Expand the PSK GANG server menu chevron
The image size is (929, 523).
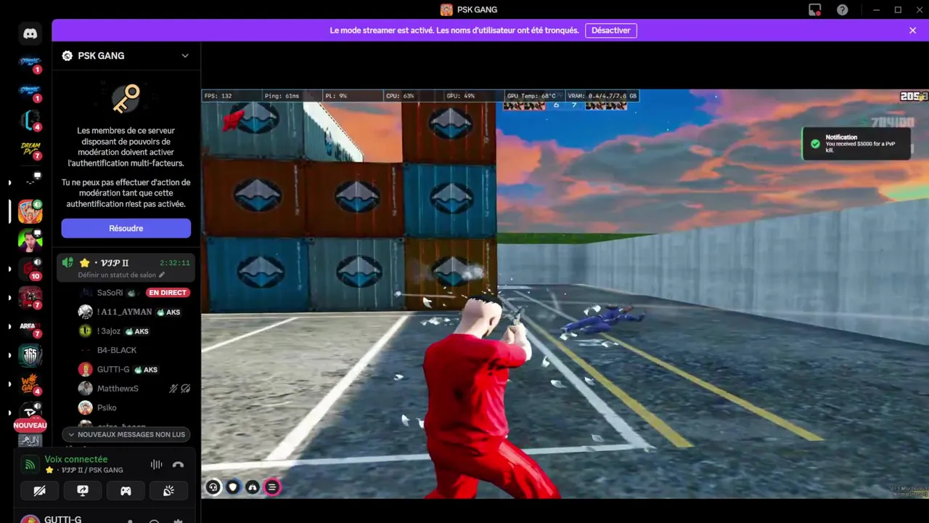[185, 56]
